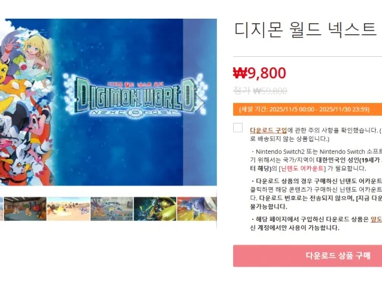
Task: Click the 디지몬 월드 넥스트 product title
Action: [x=306, y=30]
